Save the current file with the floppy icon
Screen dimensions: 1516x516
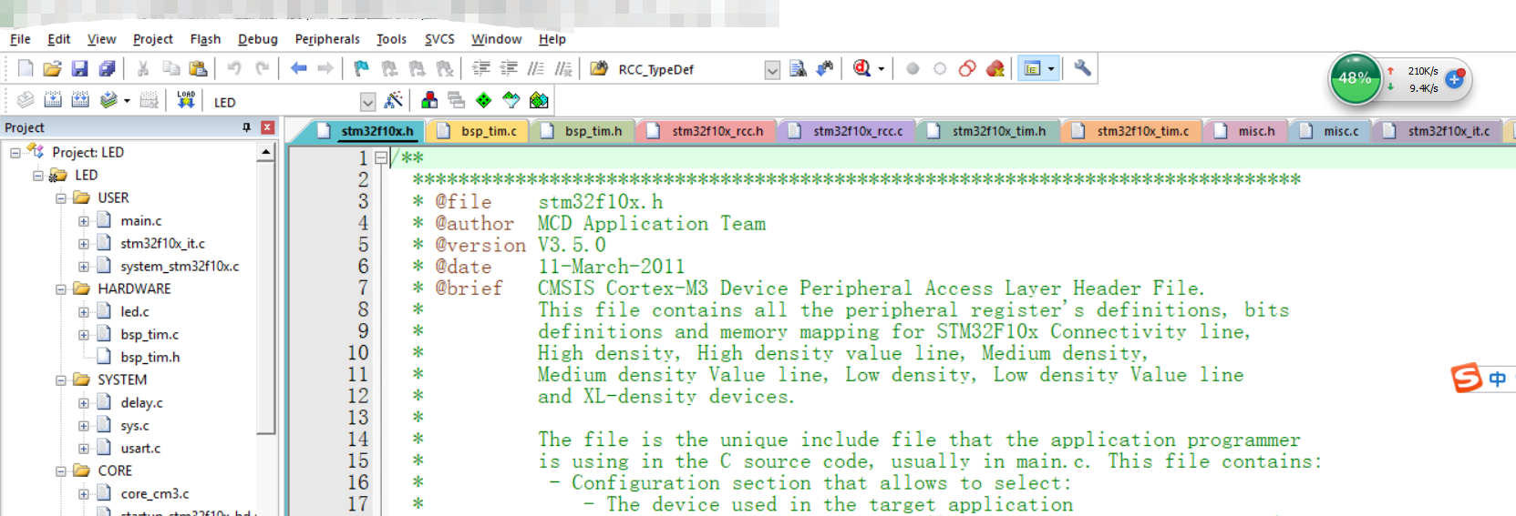(x=80, y=68)
